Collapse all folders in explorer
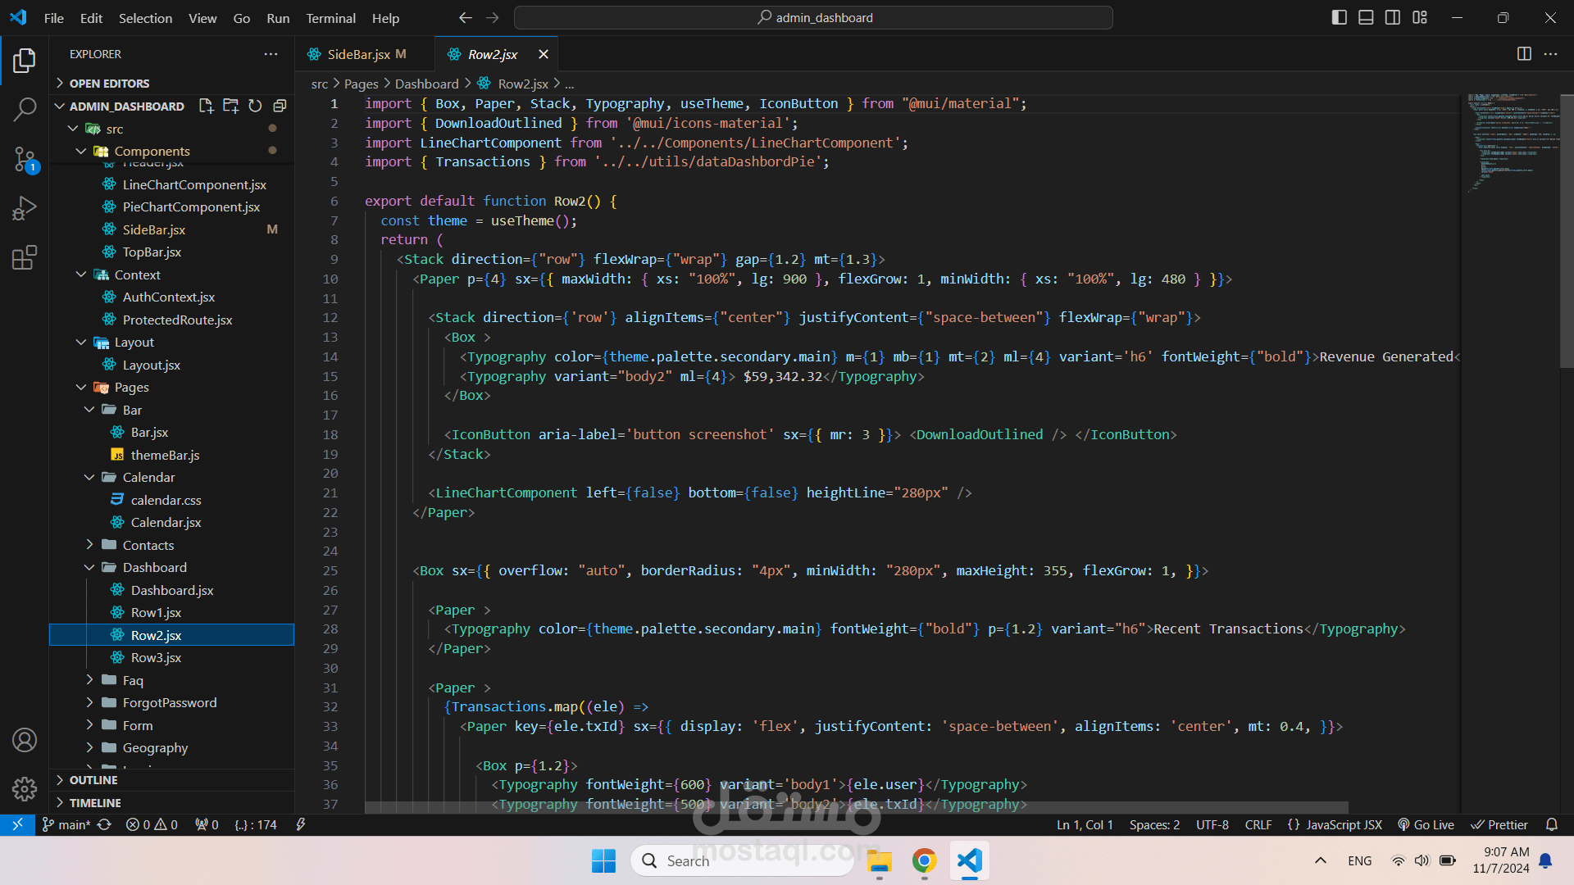Viewport: 1574px width, 885px height. (280, 106)
